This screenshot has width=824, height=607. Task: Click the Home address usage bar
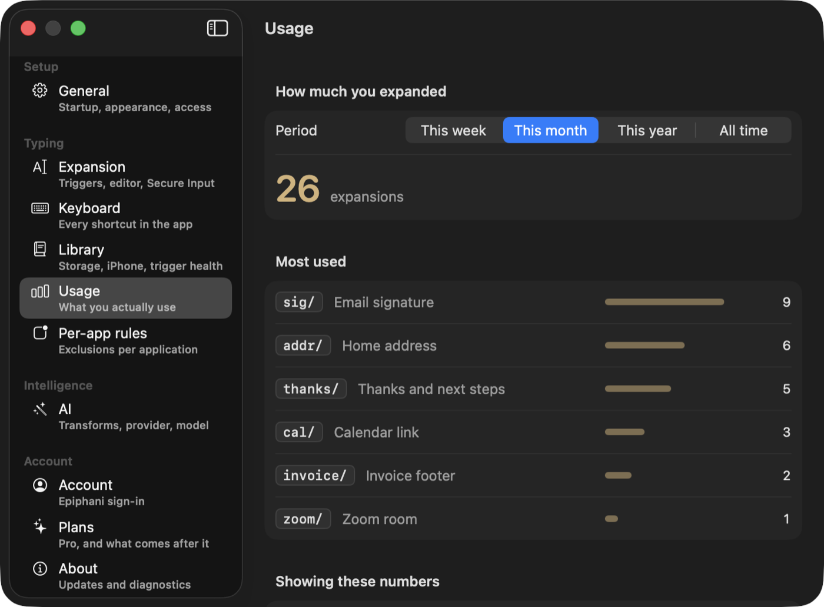[x=644, y=346]
